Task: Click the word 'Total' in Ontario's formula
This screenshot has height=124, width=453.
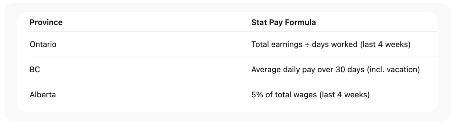Action: (x=260, y=44)
